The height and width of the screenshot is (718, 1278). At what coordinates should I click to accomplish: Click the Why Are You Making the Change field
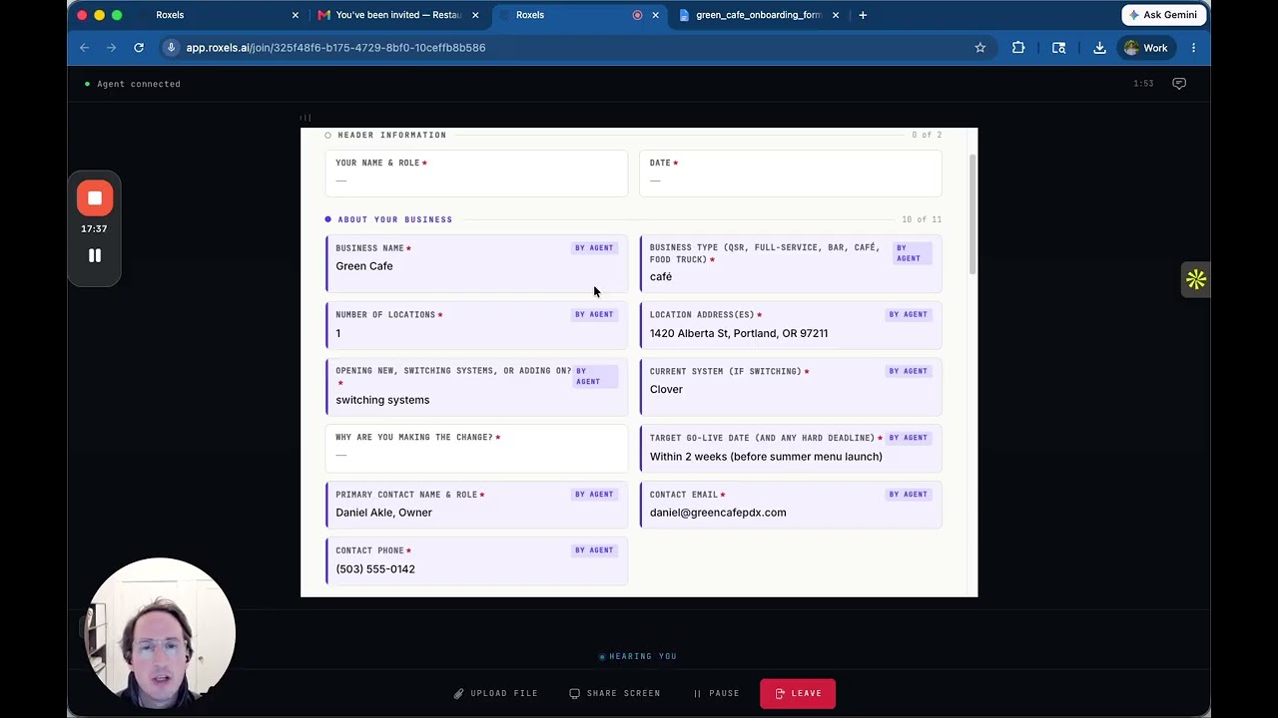pyautogui.click(x=476, y=449)
